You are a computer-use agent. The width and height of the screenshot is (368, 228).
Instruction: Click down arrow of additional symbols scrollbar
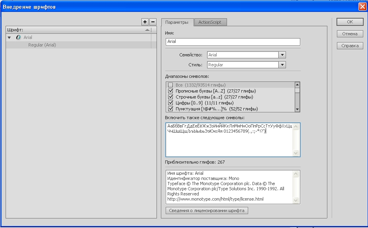tap(296, 153)
